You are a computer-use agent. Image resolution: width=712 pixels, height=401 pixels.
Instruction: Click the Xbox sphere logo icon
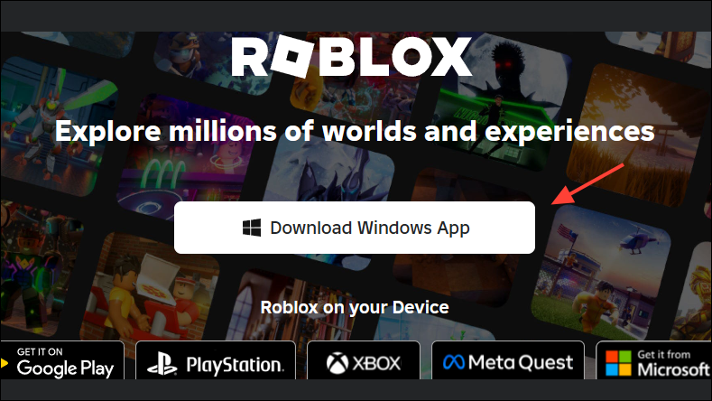(x=337, y=364)
